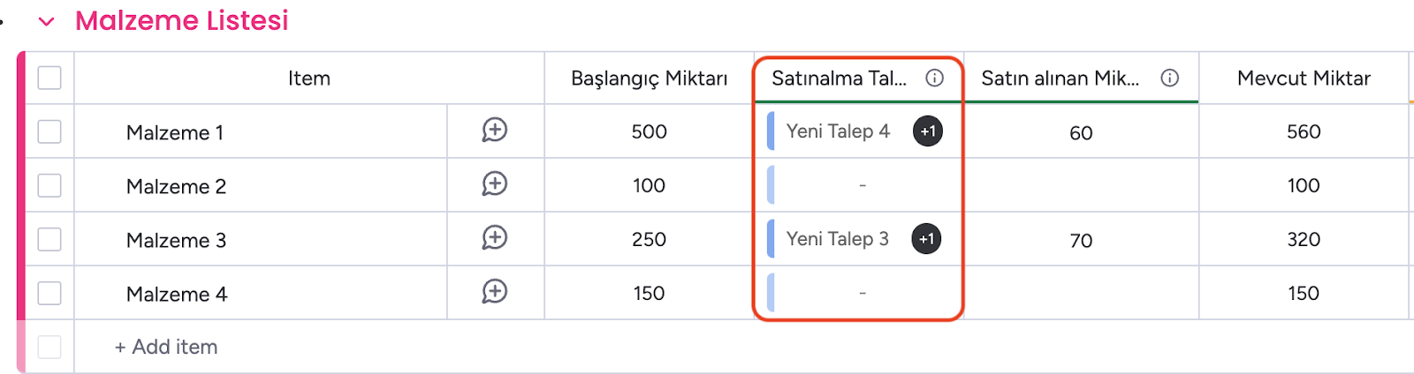Open Yeni Talep 4 linked item

pos(838,131)
